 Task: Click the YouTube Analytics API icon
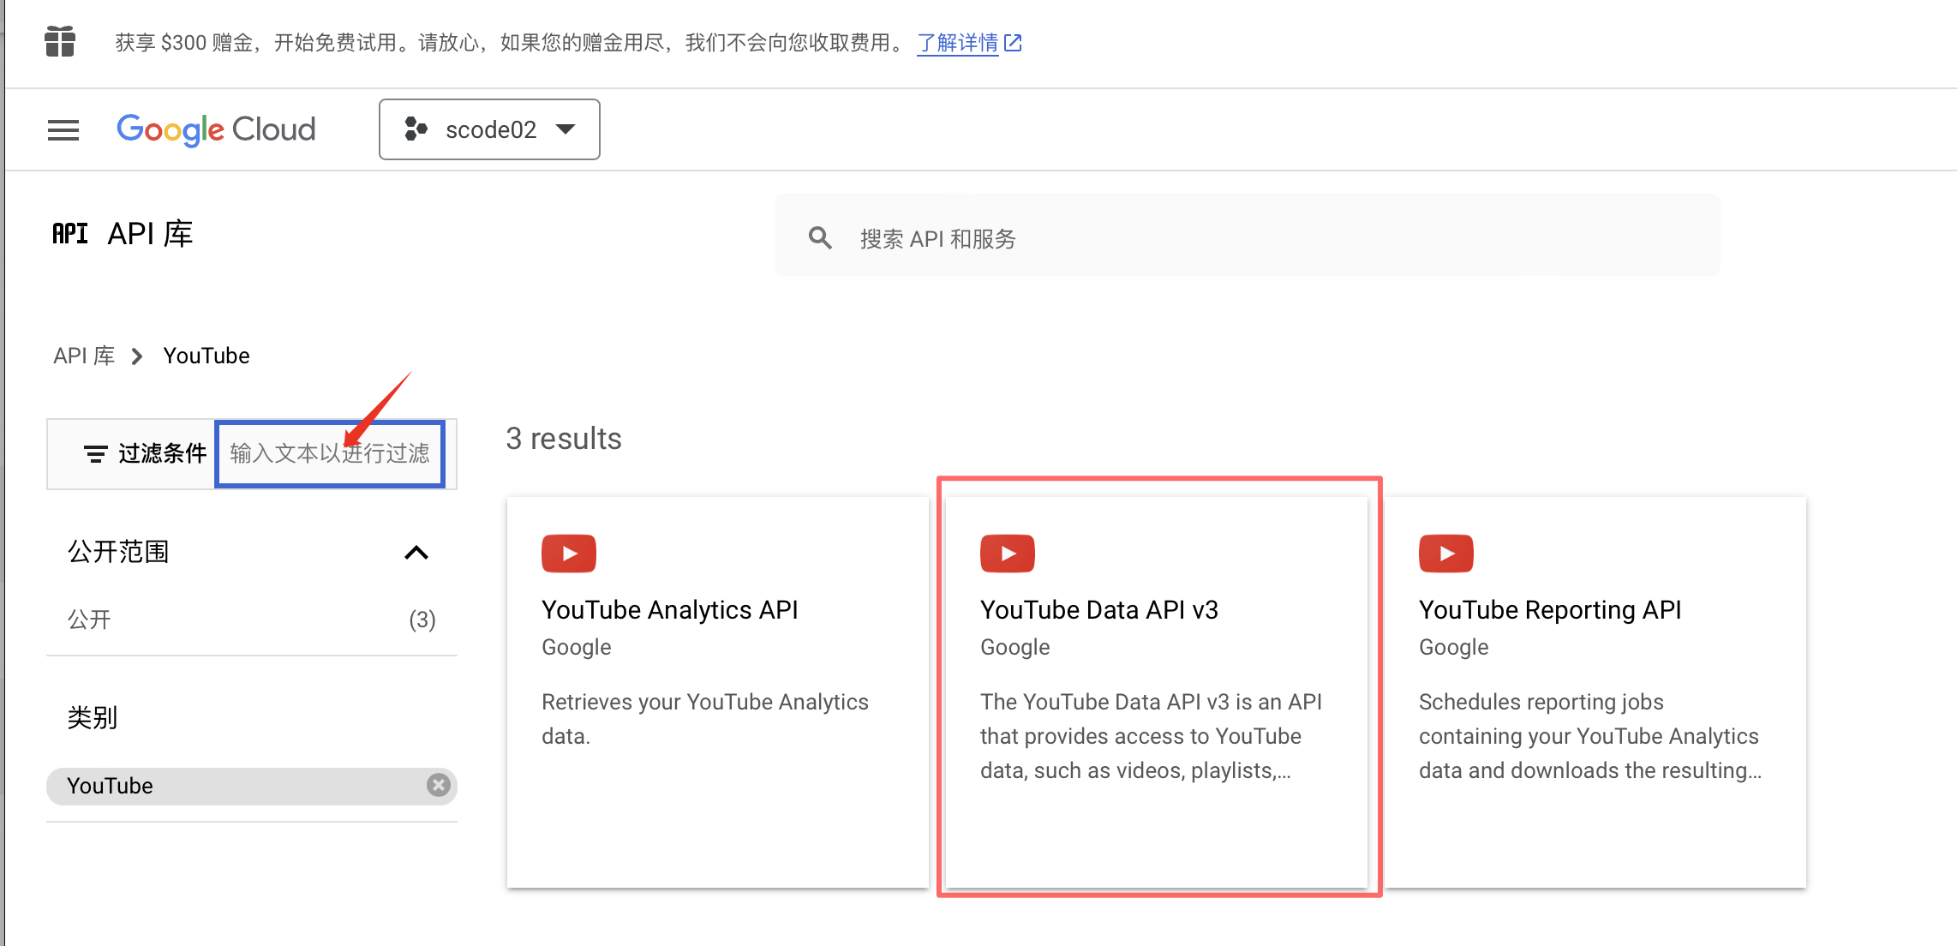coord(569,552)
